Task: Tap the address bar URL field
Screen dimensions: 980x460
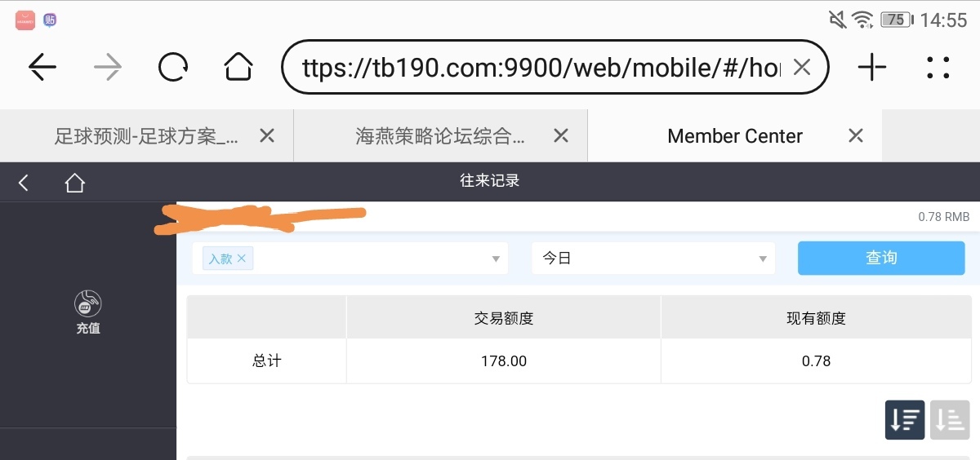Action: click(x=541, y=67)
